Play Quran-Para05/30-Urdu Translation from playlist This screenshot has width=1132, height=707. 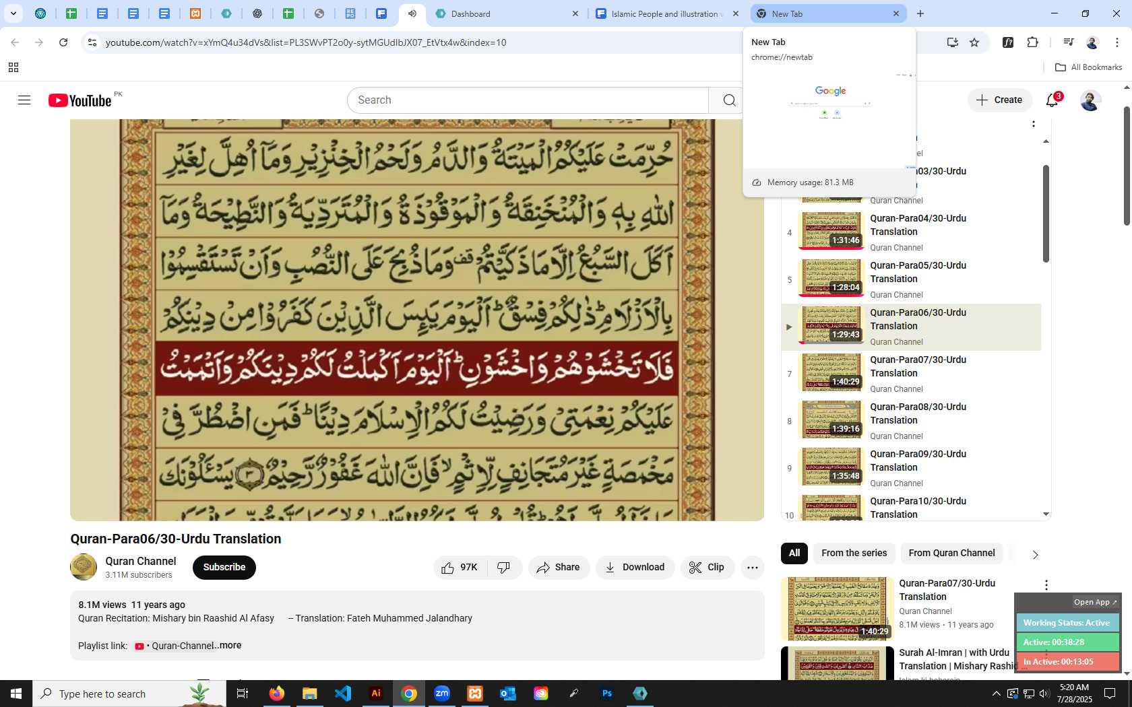pos(911,280)
